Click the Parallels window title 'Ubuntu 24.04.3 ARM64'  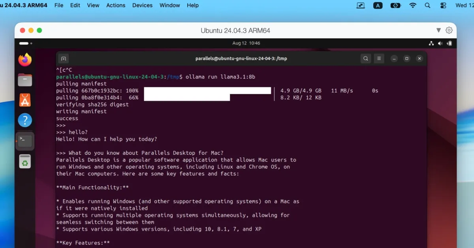[x=235, y=30]
